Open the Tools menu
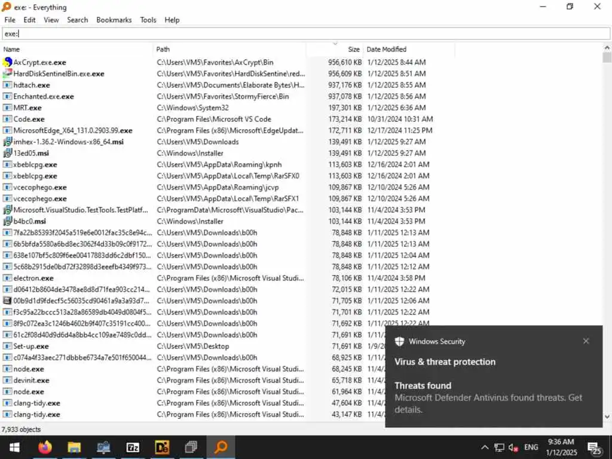 pyautogui.click(x=148, y=20)
